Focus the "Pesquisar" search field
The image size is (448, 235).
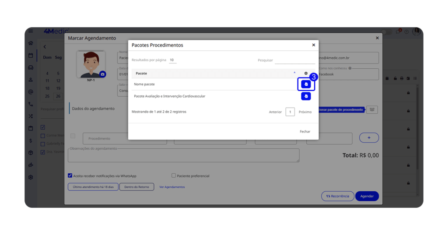tap(294, 60)
